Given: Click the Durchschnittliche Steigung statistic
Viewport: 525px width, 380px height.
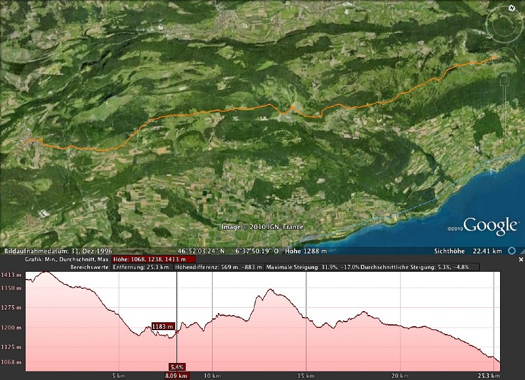Looking at the screenshot, I should pos(426,268).
